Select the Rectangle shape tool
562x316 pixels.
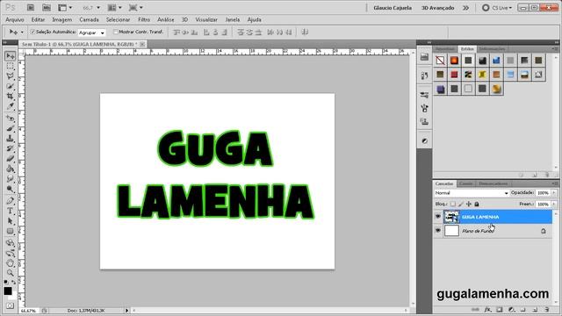pyautogui.click(x=10, y=231)
